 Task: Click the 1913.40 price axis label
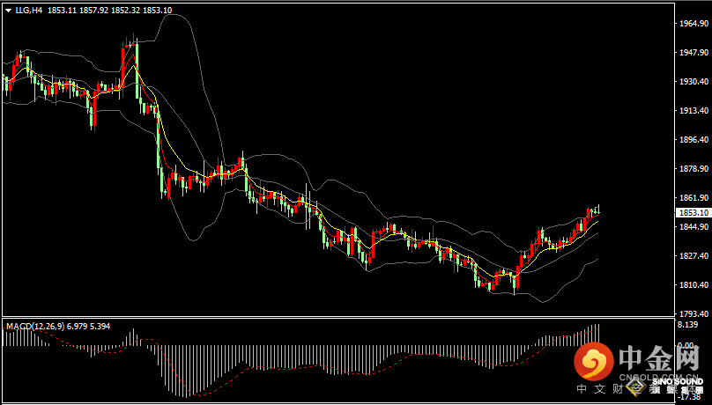[693, 111]
